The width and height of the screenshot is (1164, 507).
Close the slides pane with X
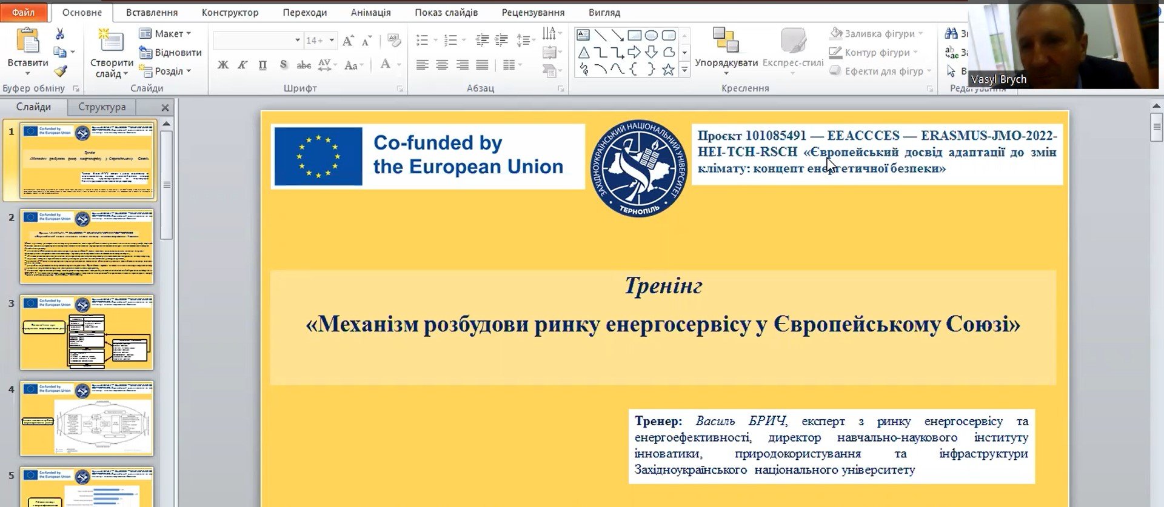pos(165,107)
